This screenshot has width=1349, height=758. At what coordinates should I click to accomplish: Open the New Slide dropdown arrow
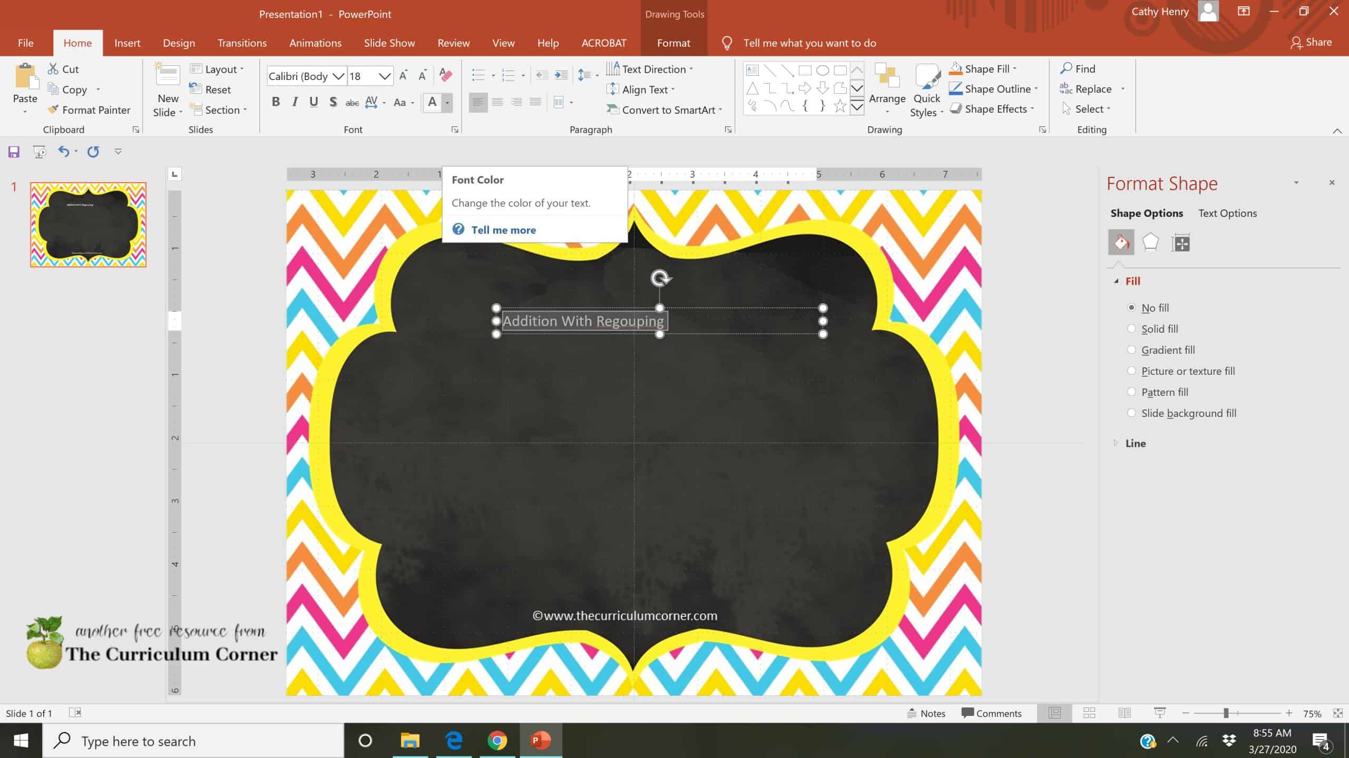click(x=180, y=112)
